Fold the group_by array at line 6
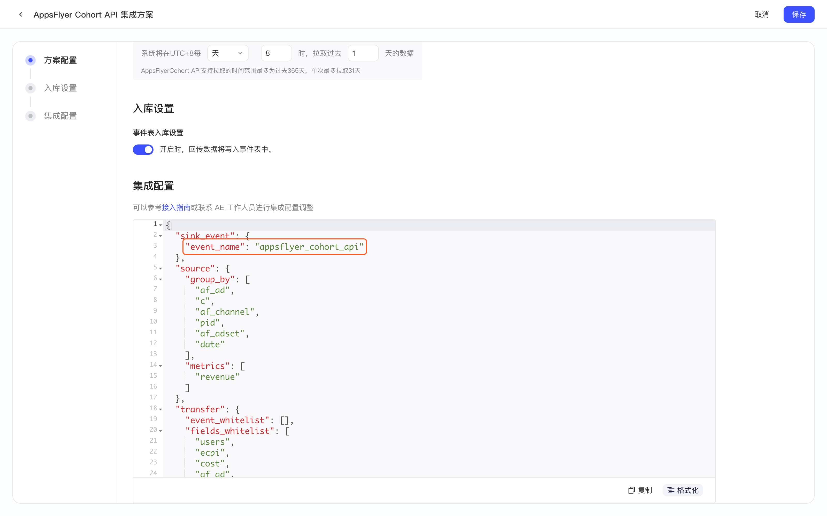The height and width of the screenshot is (516, 827). click(160, 279)
